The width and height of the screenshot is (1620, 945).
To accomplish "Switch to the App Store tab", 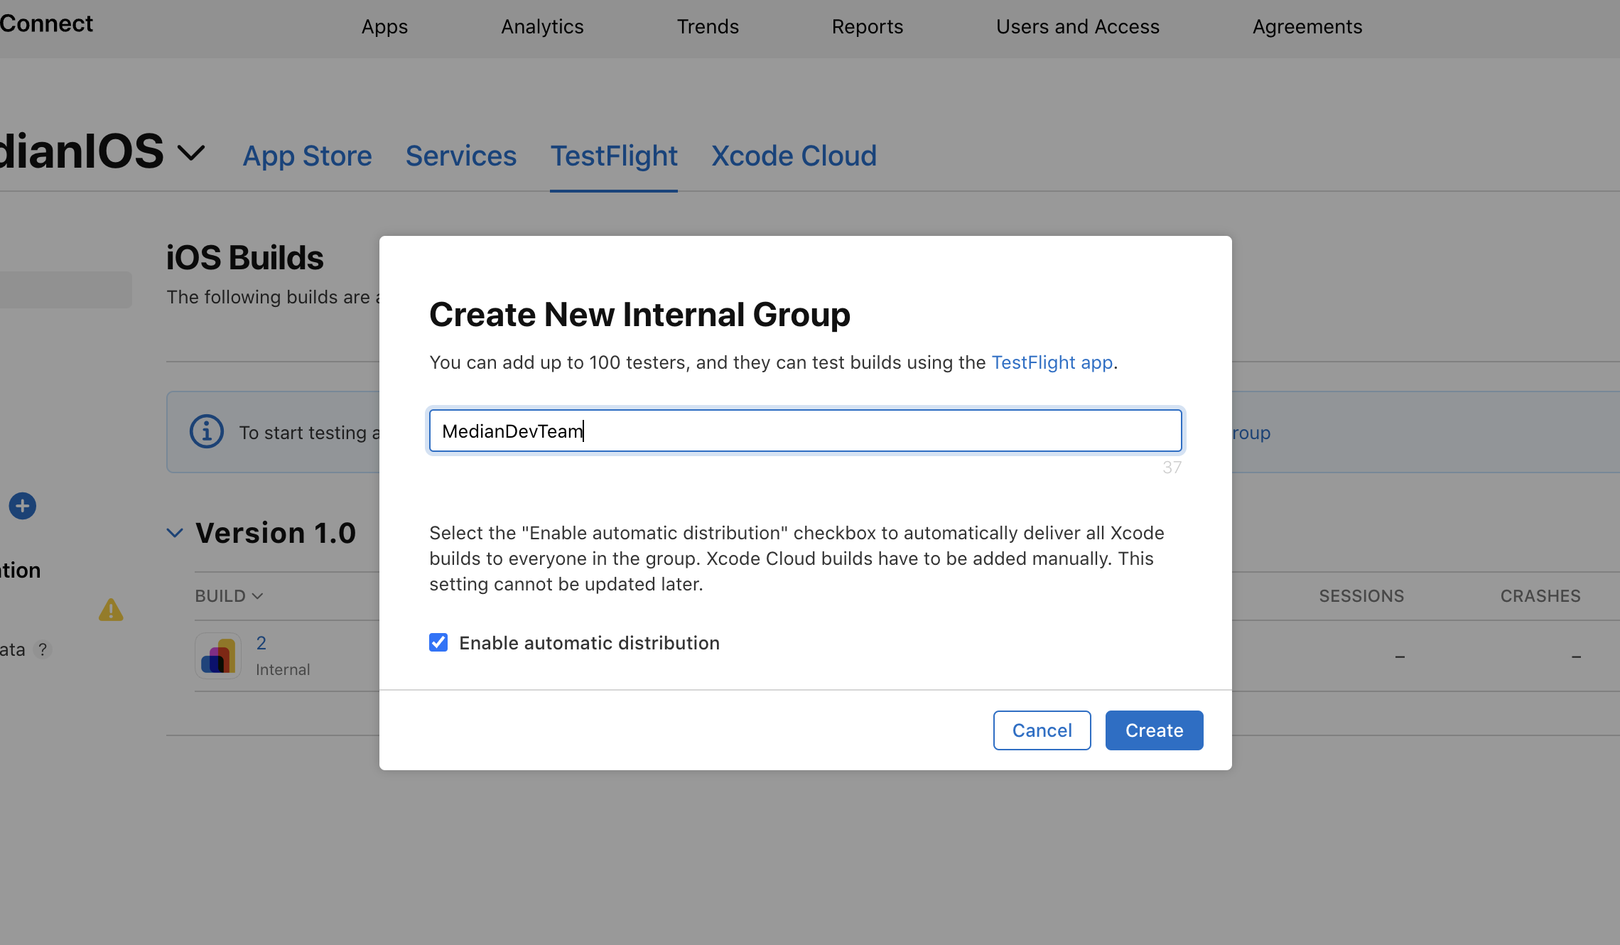I will pos(307,156).
